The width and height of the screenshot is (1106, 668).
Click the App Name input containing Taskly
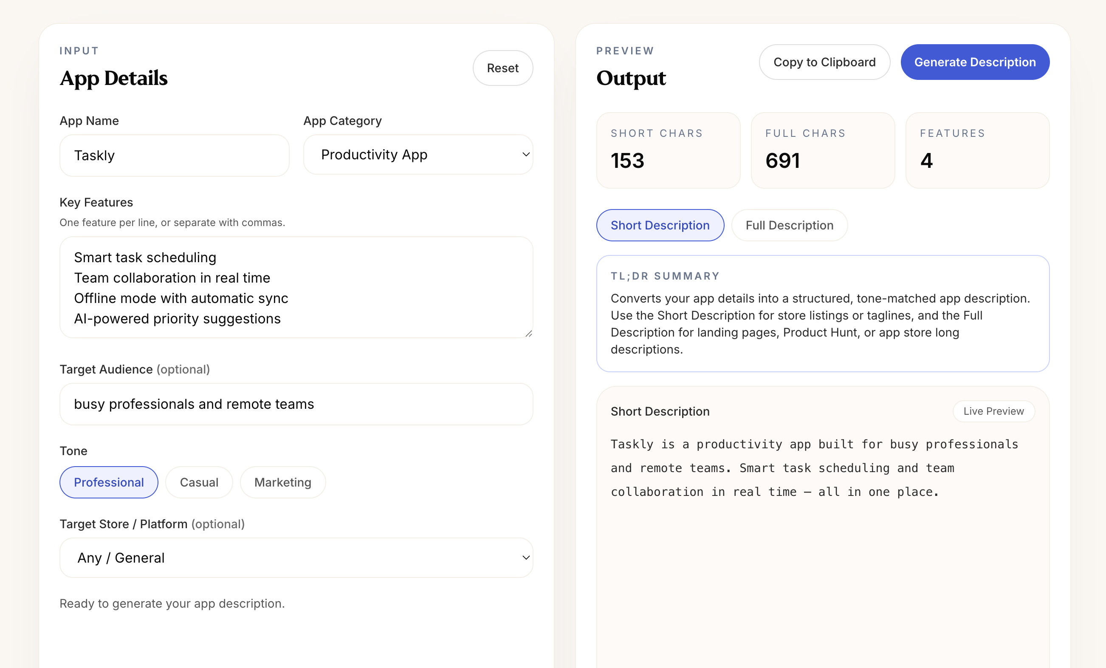[174, 156]
